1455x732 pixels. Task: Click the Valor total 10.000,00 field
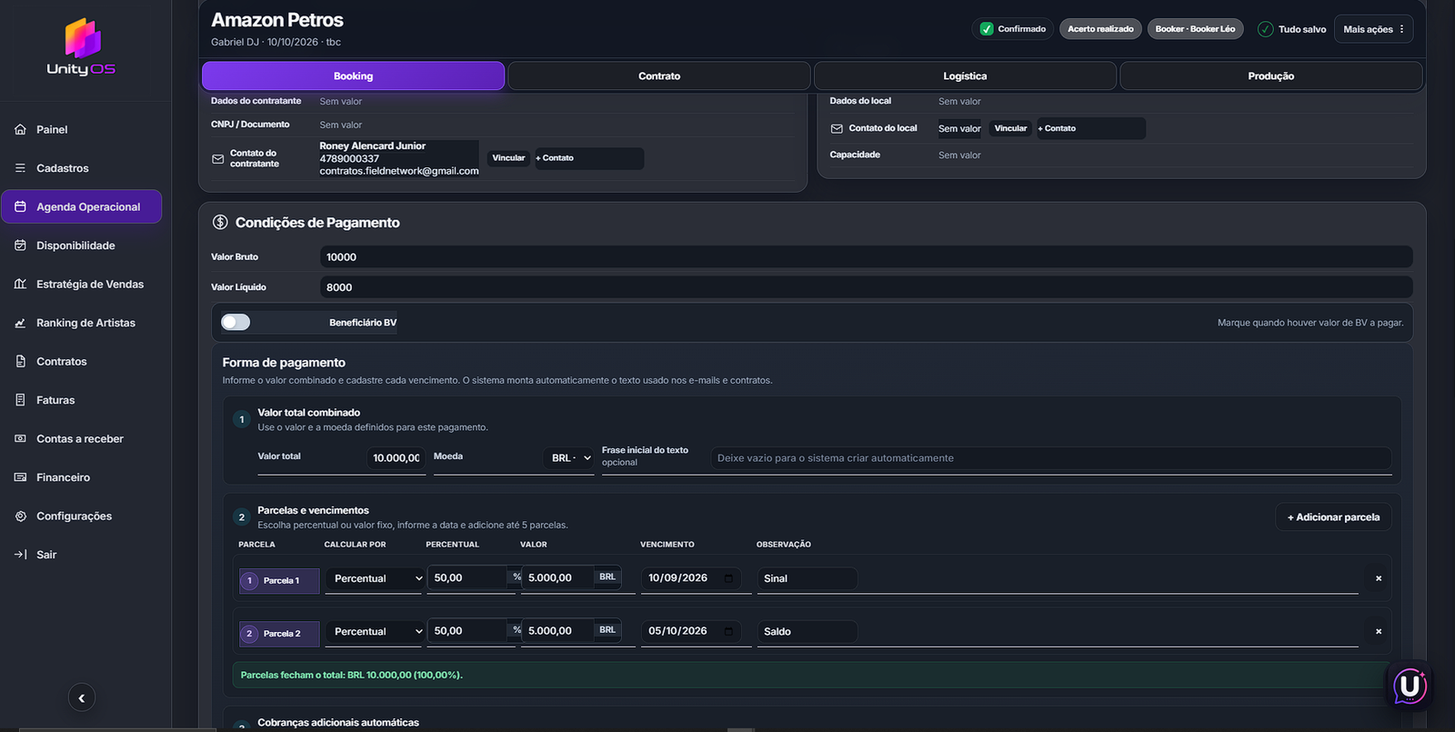pyautogui.click(x=396, y=457)
